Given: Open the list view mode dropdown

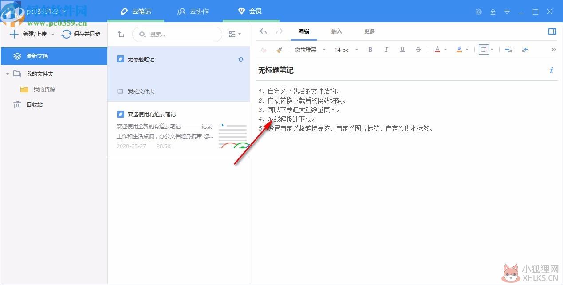Looking at the screenshot, I should (235, 34).
